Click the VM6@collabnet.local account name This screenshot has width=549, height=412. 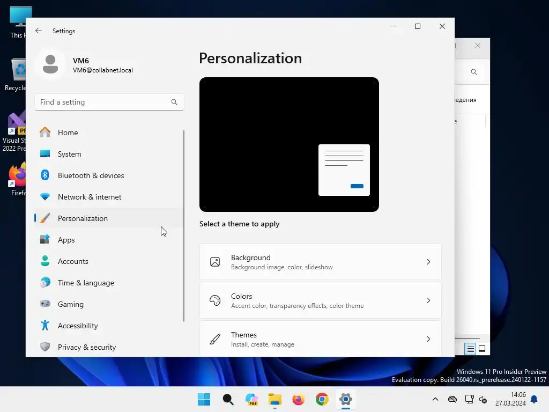[x=102, y=70]
